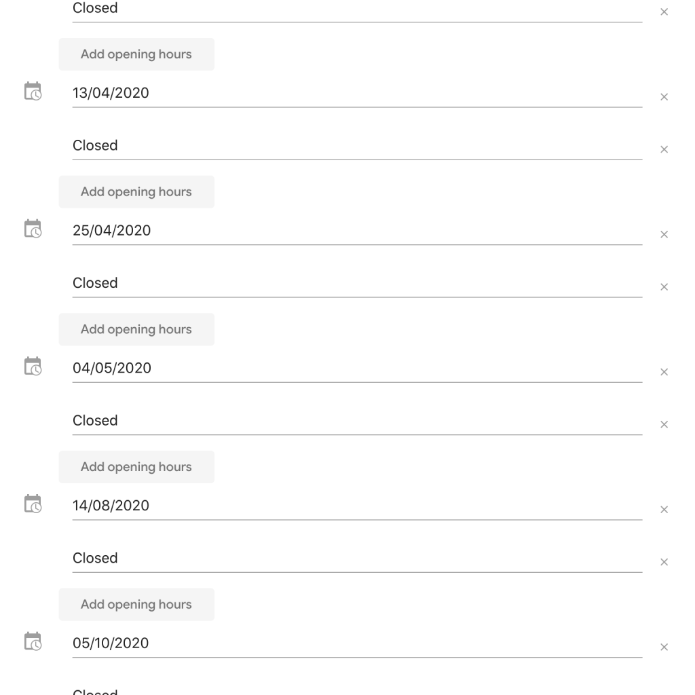Screen dimensions: 695x695
Task: Delete the 14/08/2020 entry
Action: [664, 509]
